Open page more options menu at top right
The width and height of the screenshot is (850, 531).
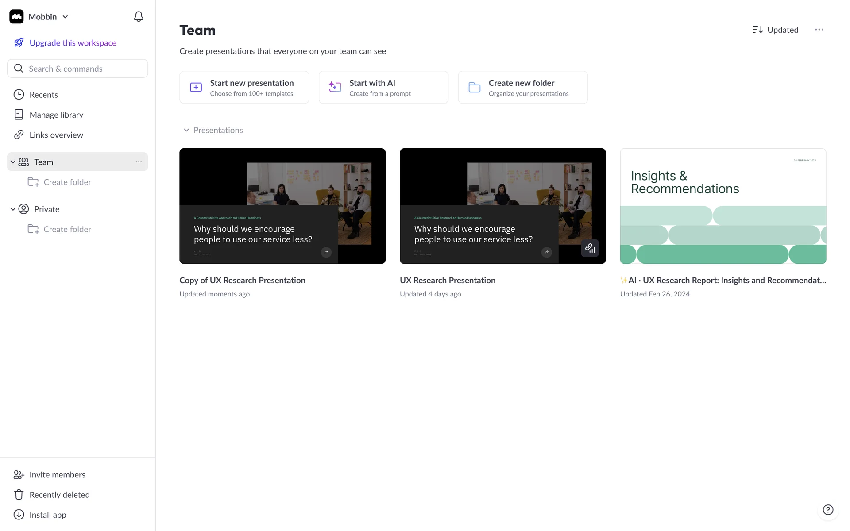coord(819,30)
